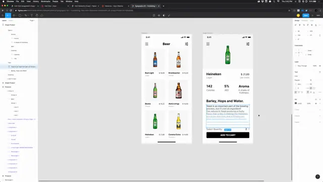Switch to the Prototype tab
Image resolution: width=323 pixels, height=182 pixels.
tap(304, 20)
